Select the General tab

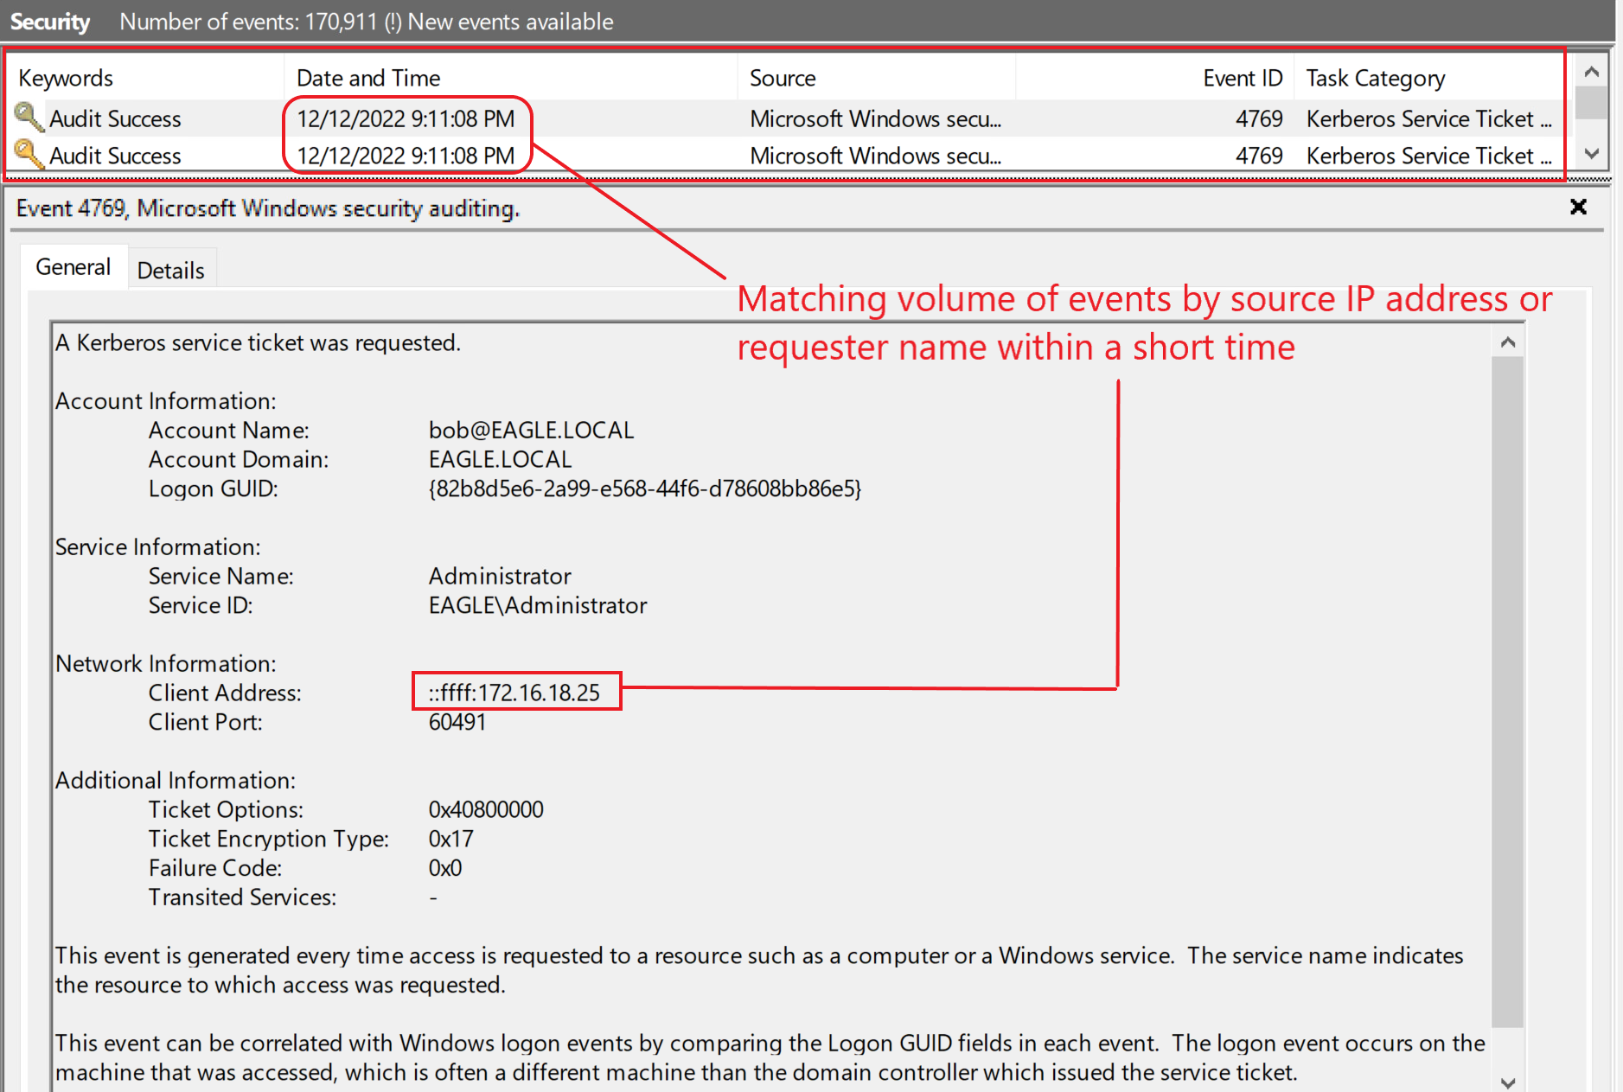point(73,267)
